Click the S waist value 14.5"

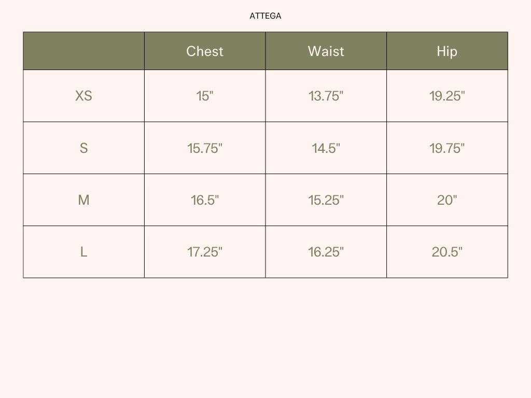coord(326,148)
